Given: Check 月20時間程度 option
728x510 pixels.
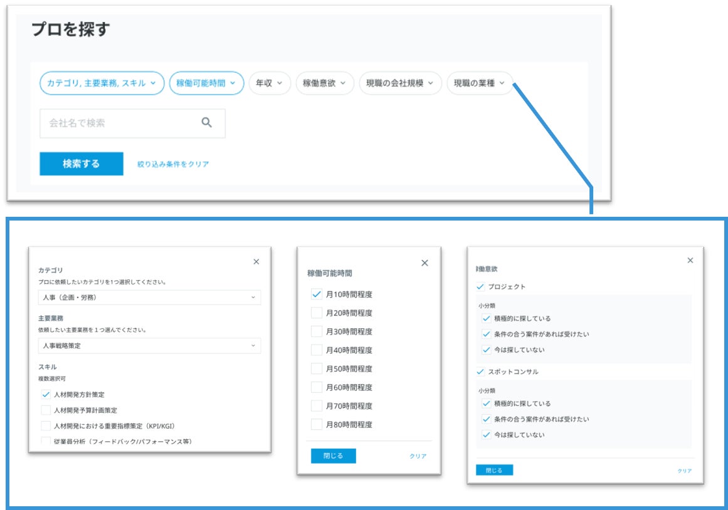Looking at the screenshot, I should (x=316, y=313).
